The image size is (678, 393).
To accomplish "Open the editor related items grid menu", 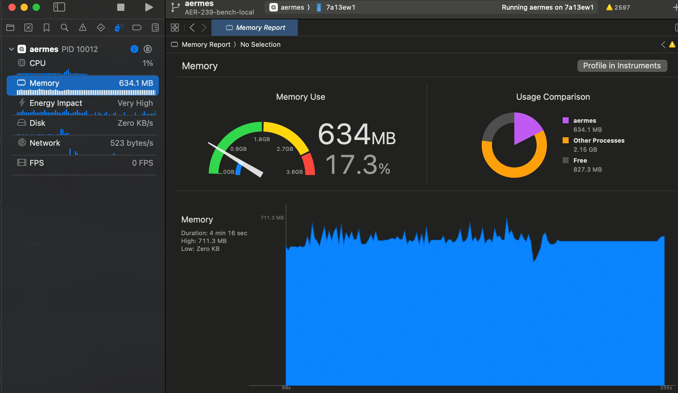I will point(175,28).
